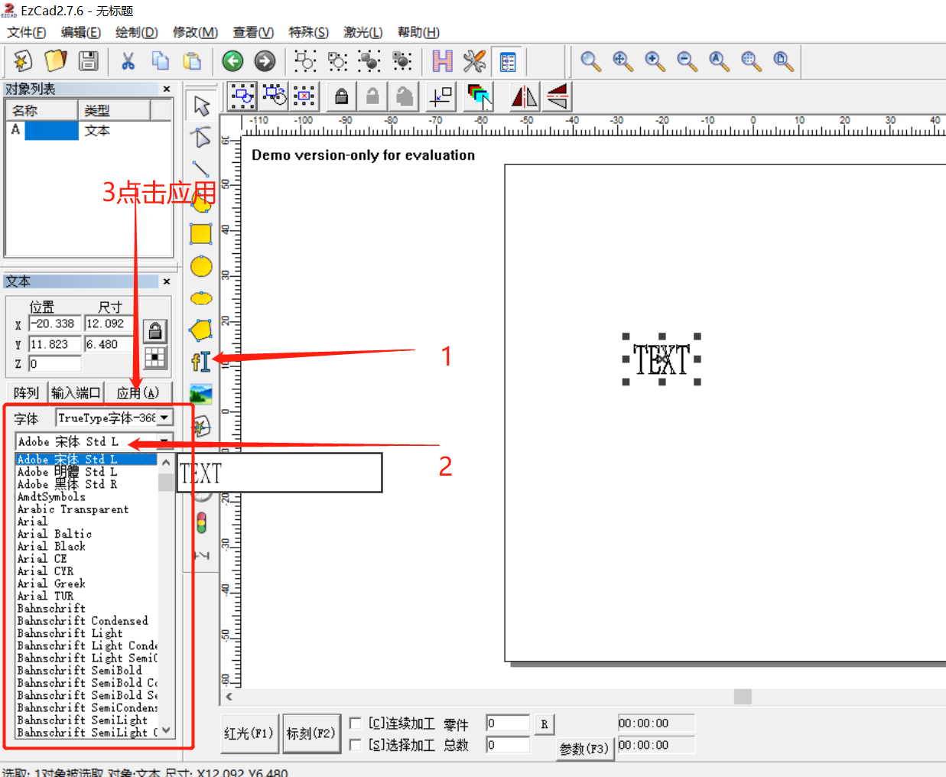Click the colored layers pick icon
Viewport: 946px width, 777px height.
point(479,96)
